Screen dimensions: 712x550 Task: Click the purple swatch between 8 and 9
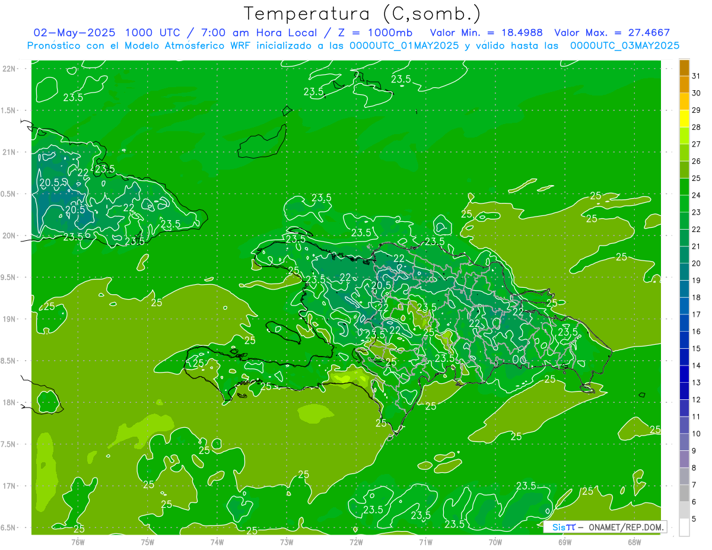(684, 459)
